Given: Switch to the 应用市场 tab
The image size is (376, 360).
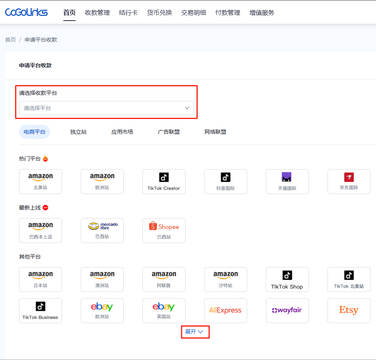Looking at the screenshot, I should [122, 132].
